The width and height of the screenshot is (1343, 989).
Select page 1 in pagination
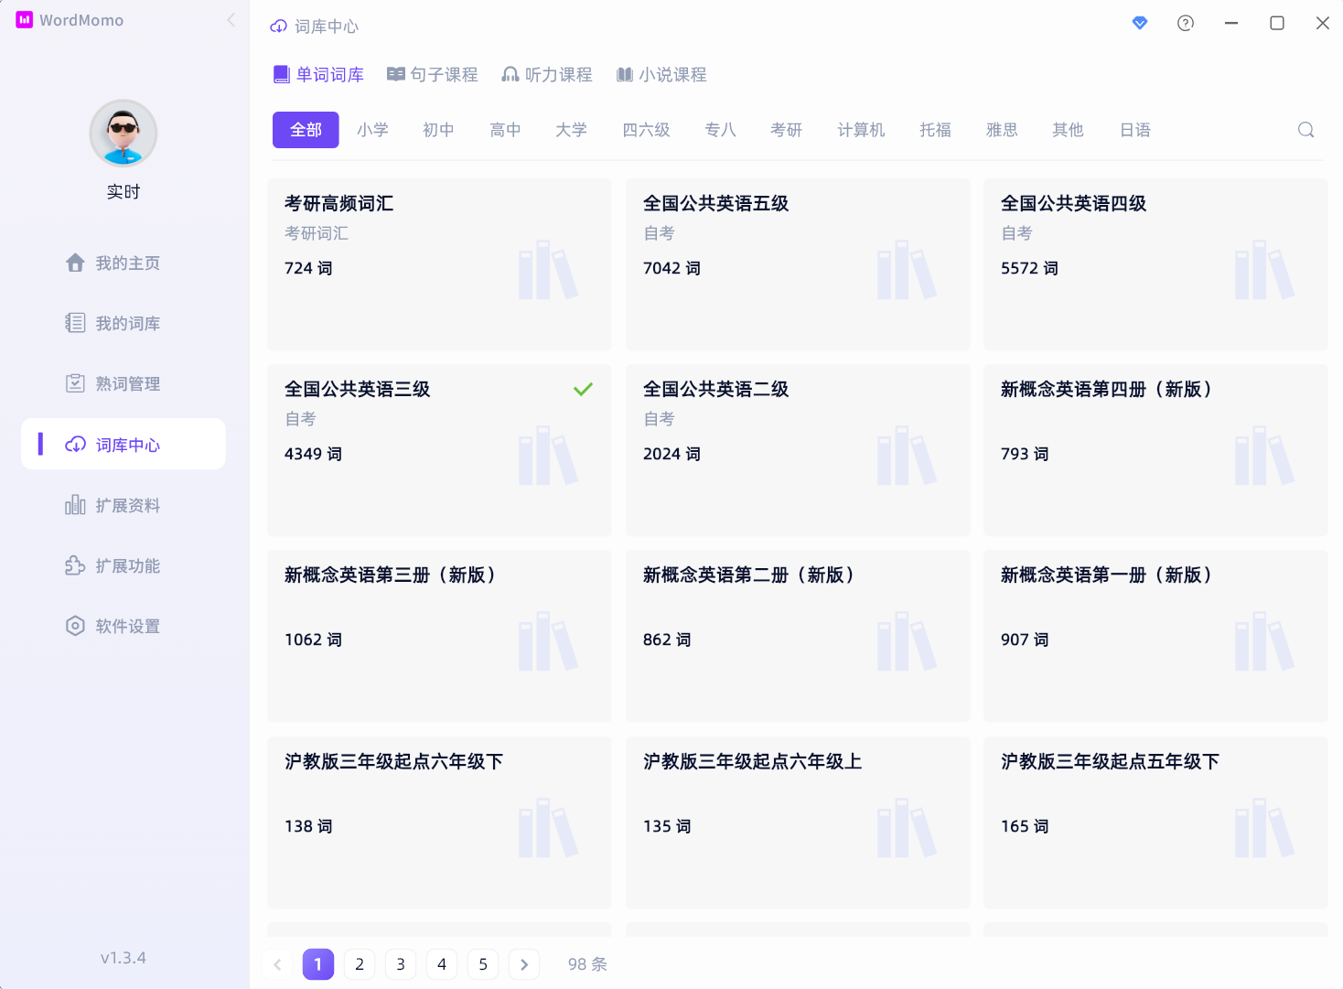pyautogui.click(x=318, y=964)
